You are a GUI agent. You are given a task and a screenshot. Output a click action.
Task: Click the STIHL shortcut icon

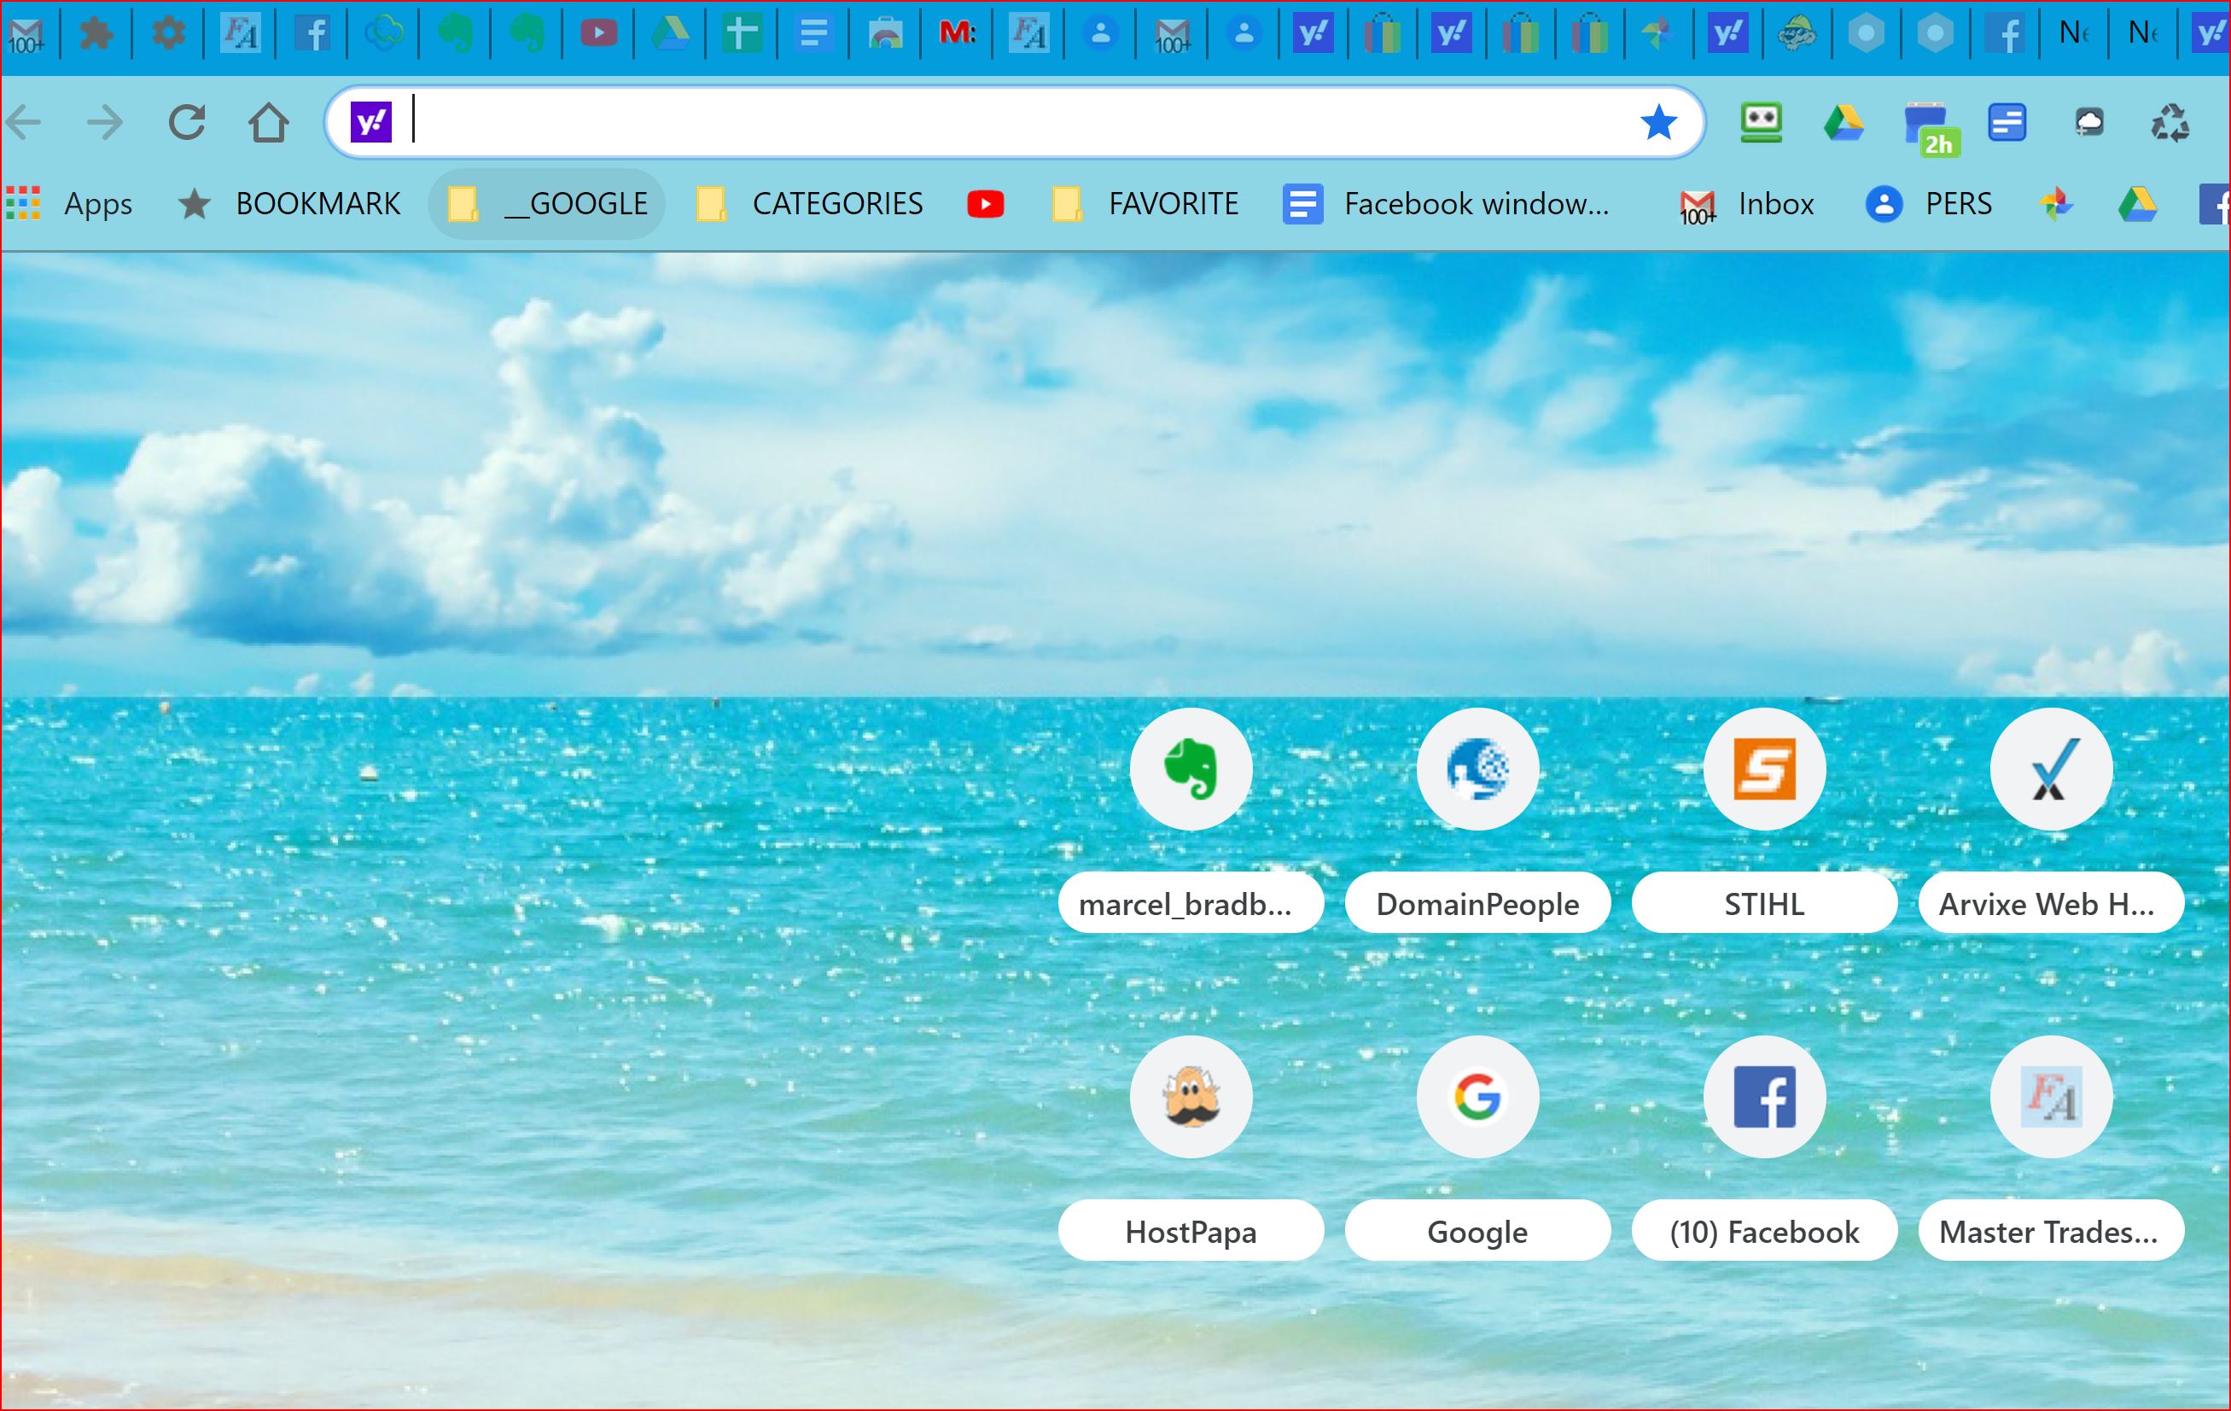pos(1763,769)
